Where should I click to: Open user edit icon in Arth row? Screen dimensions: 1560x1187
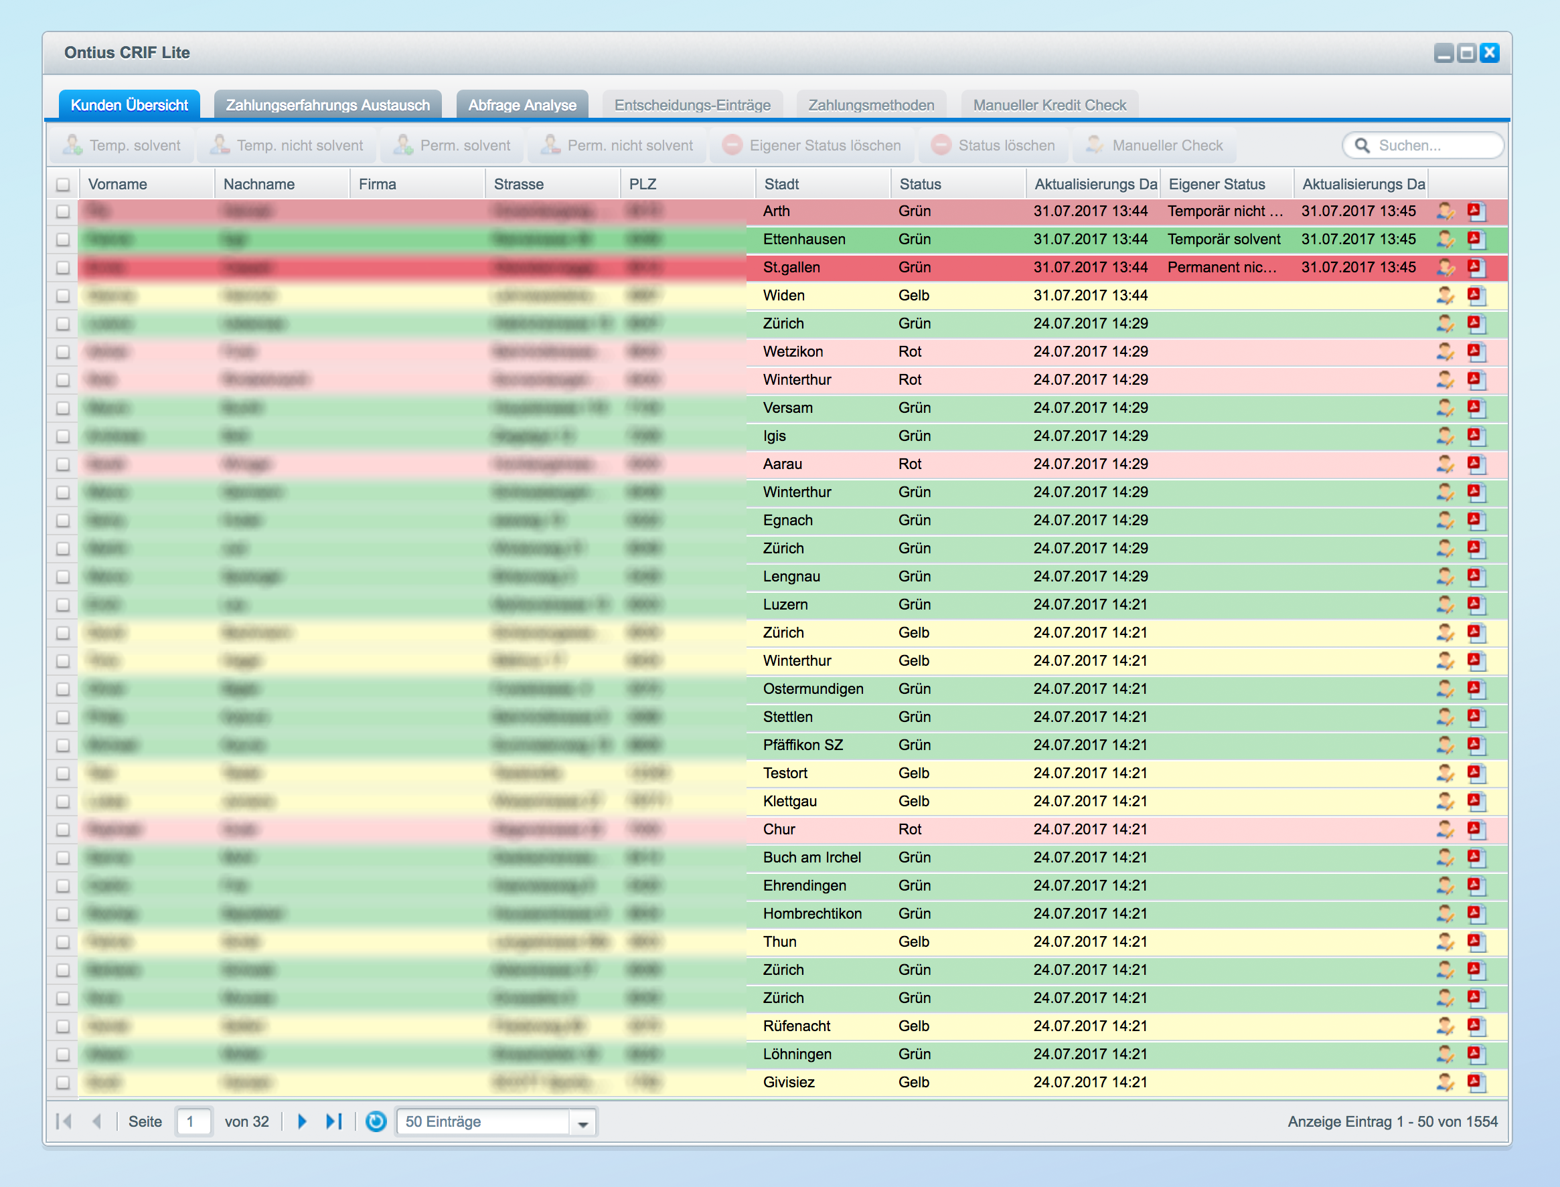click(1446, 211)
